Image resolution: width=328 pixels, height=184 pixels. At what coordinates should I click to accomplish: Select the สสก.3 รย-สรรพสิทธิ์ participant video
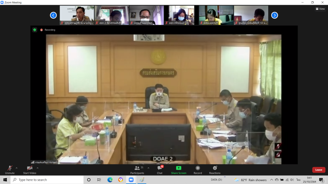pyautogui.click(x=112, y=15)
